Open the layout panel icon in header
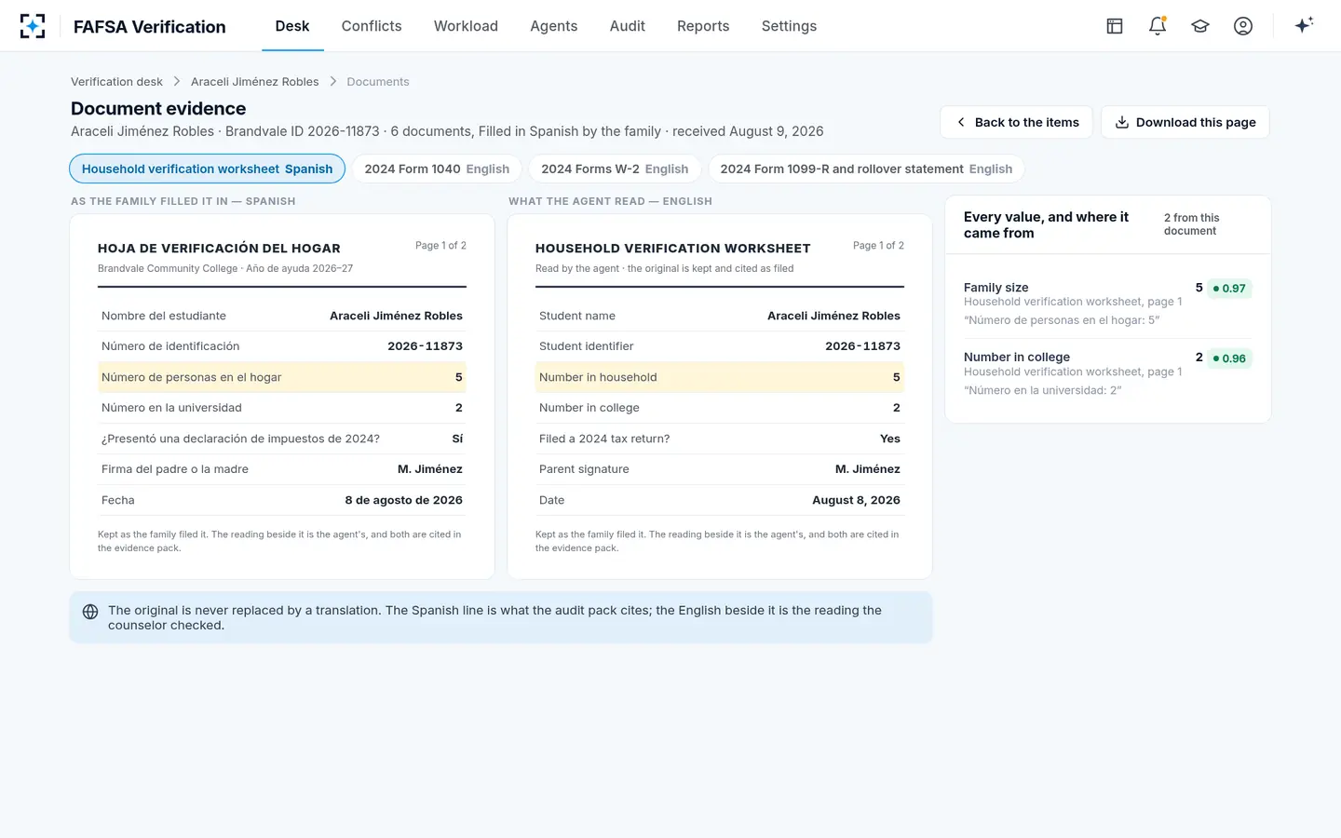The height and width of the screenshot is (838, 1341). pyautogui.click(x=1115, y=26)
